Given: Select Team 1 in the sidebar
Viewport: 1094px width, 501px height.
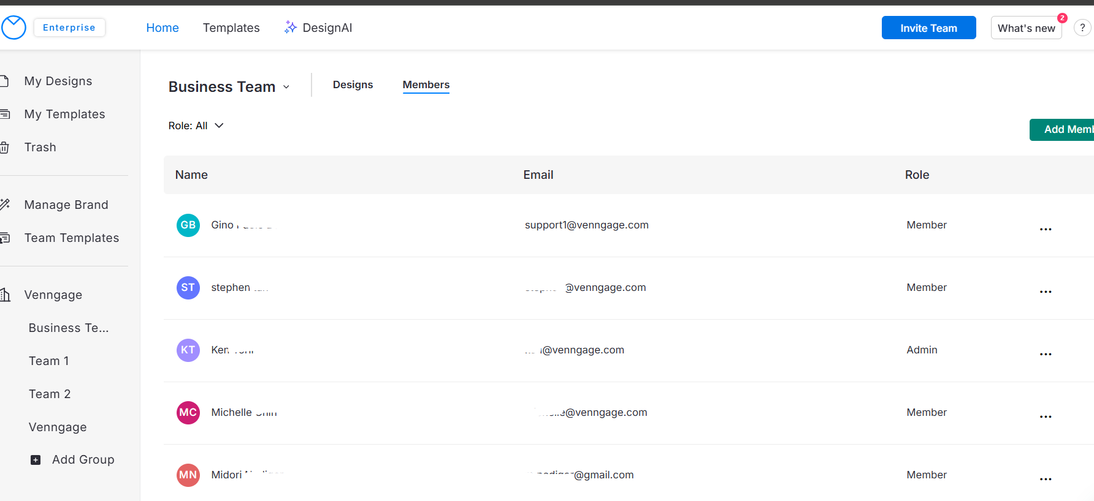Looking at the screenshot, I should pos(48,361).
